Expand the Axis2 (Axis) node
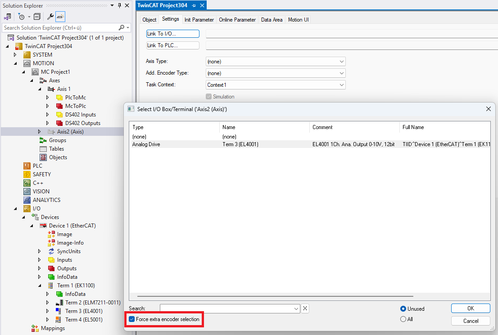 coord(39,132)
